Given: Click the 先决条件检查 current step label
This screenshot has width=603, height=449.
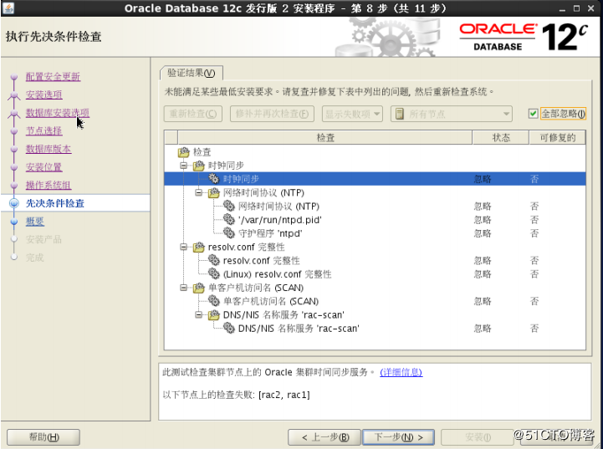Looking at the screenshot, I should 55,203.
